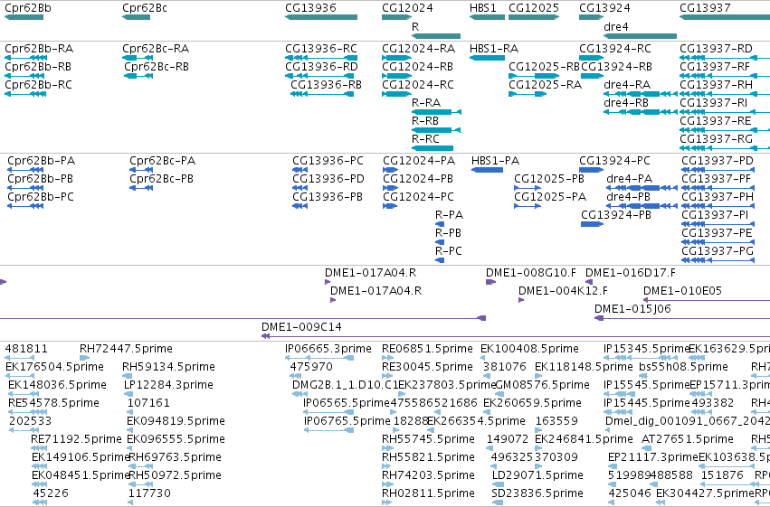This screenshot has width=770, height=507.
Task: Click transcript CG13936-RD
Action: (x=321, y=67)
